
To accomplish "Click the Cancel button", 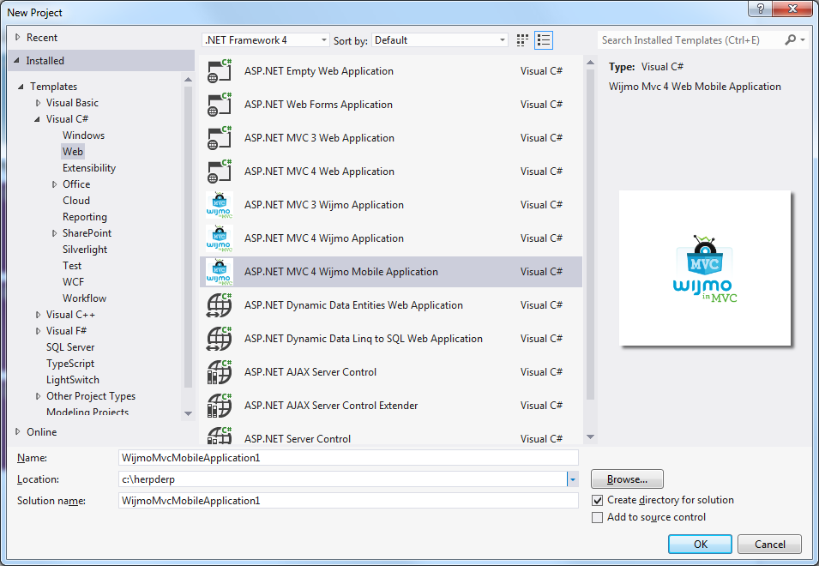I will 769,544.
